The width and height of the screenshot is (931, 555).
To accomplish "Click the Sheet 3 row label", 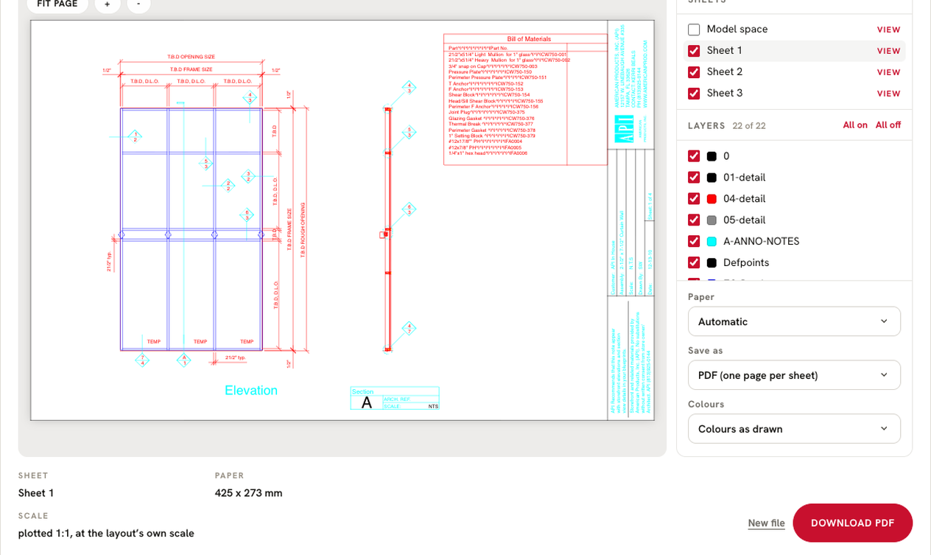I will pos(725,94).
